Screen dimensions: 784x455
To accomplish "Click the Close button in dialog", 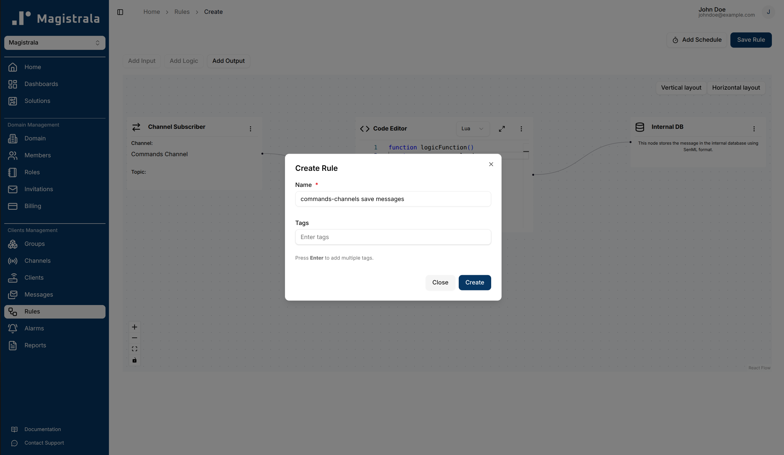I will tap(440, 282).
